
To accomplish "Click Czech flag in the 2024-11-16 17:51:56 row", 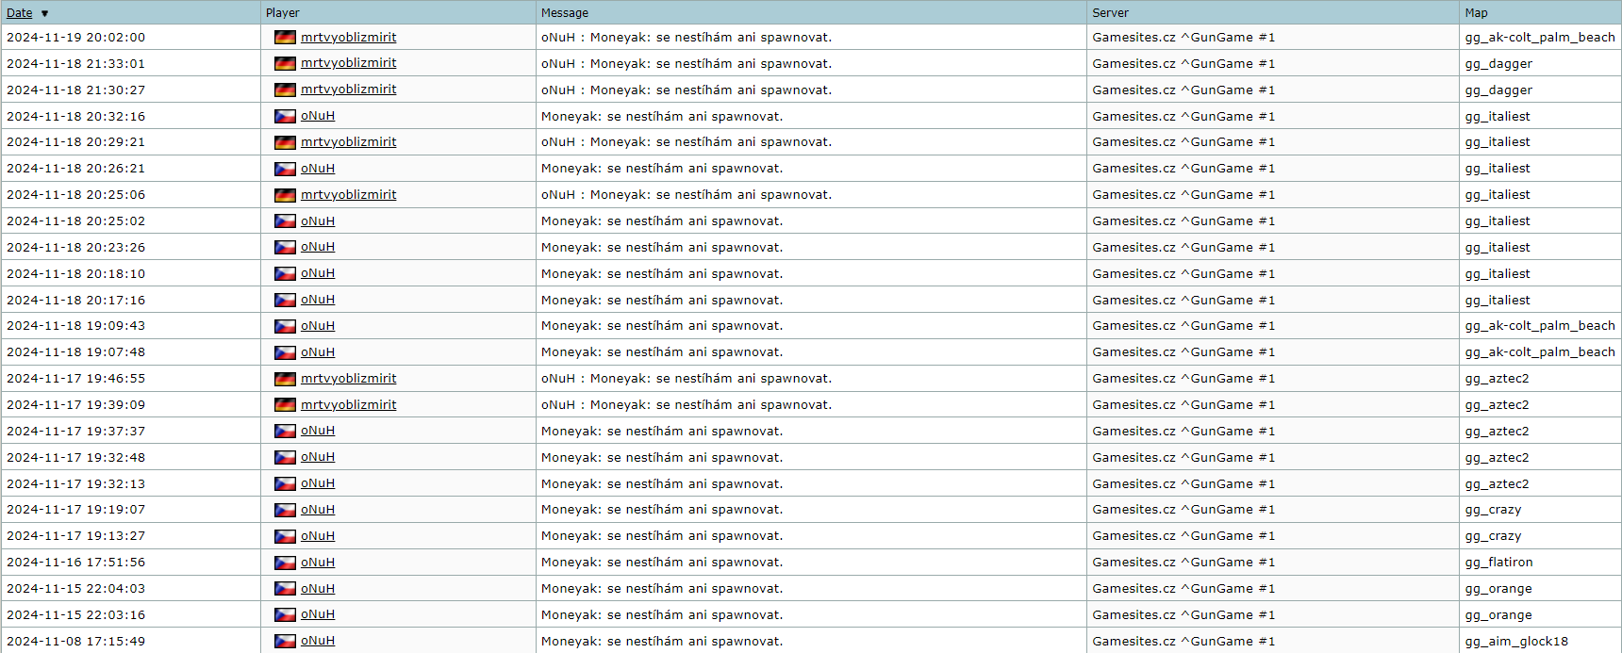I will [x=285, y=563].
